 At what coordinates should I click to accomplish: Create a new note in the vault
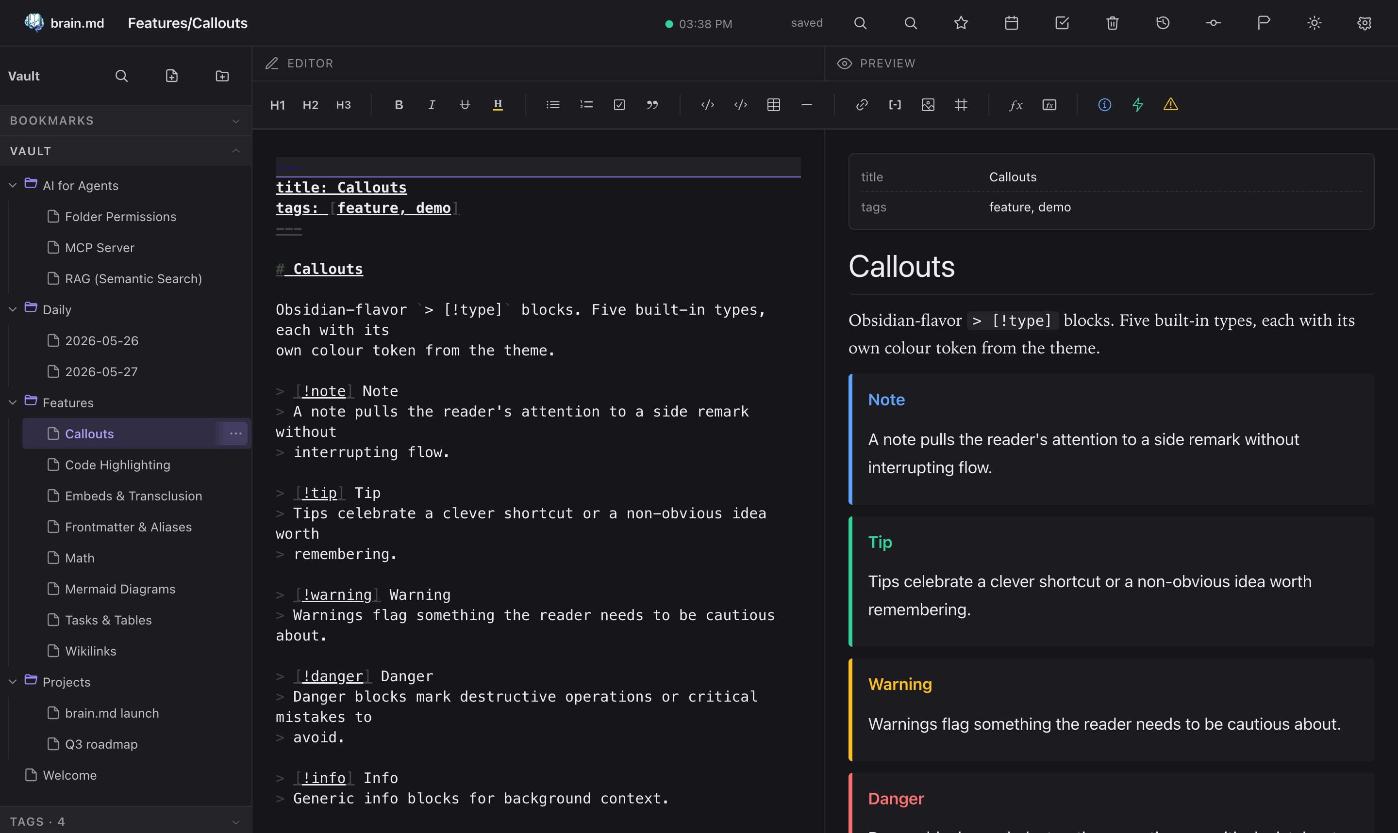172,76
